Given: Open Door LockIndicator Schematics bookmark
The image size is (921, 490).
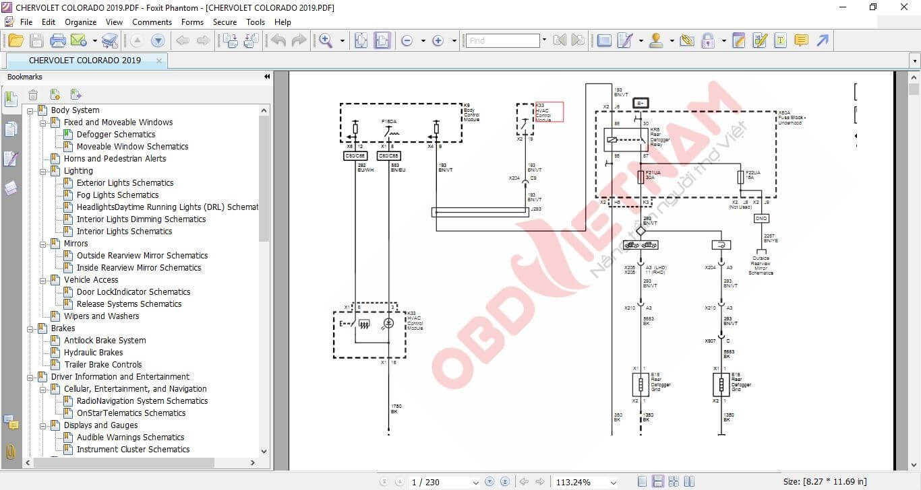Looking at the screenshot, I should point(133,292).
